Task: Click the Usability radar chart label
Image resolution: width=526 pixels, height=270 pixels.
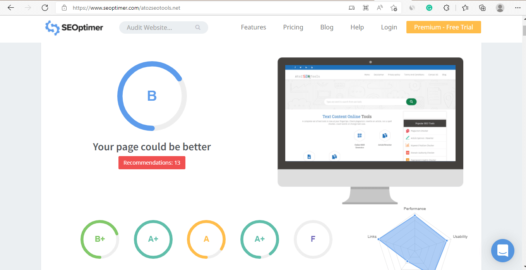Action: pos(460,236)
